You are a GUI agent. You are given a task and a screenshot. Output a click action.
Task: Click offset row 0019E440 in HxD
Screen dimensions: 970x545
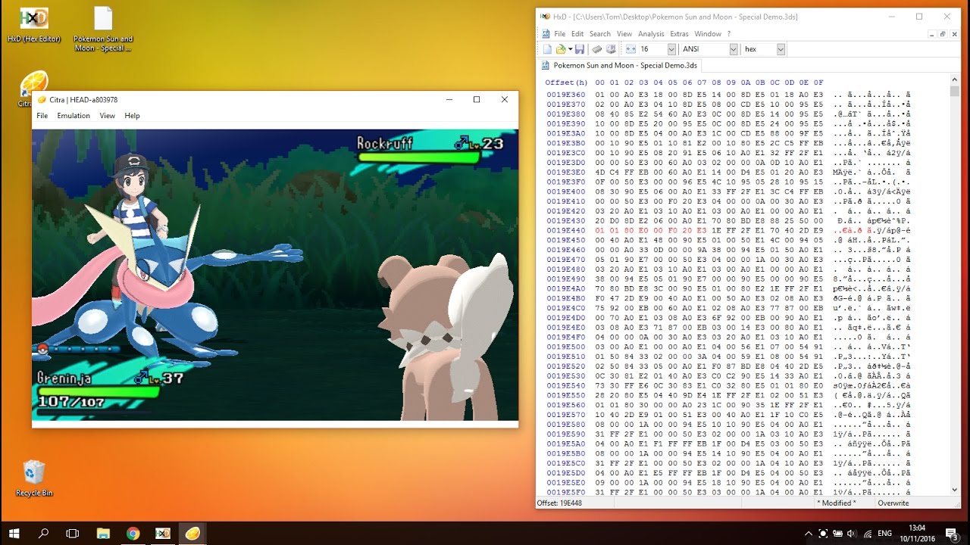(x=565, y=230)
